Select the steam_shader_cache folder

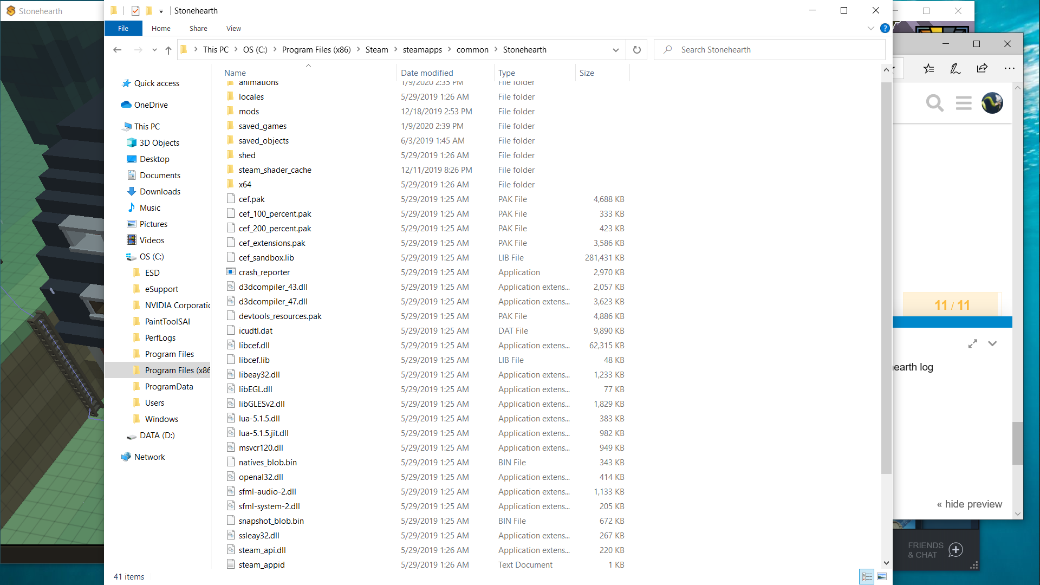[275, 170]
